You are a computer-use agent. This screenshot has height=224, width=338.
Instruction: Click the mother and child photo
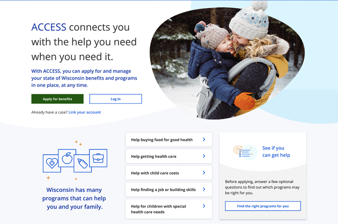(x=227, y=63)
